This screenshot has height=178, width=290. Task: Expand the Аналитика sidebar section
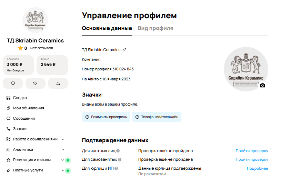(x=63, y=149)
